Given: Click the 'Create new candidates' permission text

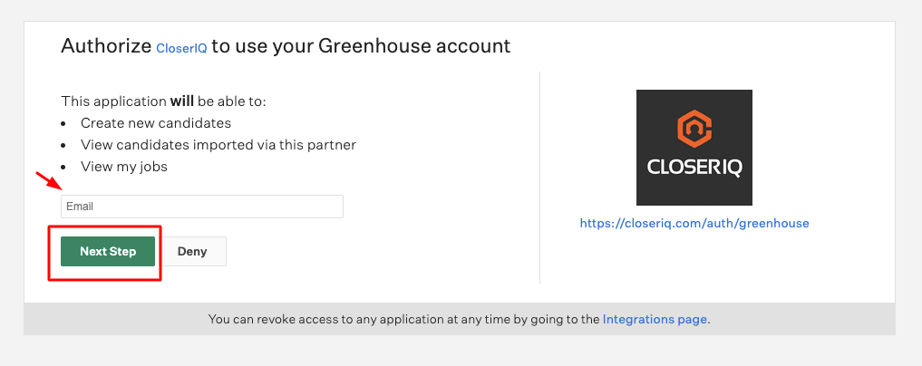Looking at the screenshot, I should [156, 123].
